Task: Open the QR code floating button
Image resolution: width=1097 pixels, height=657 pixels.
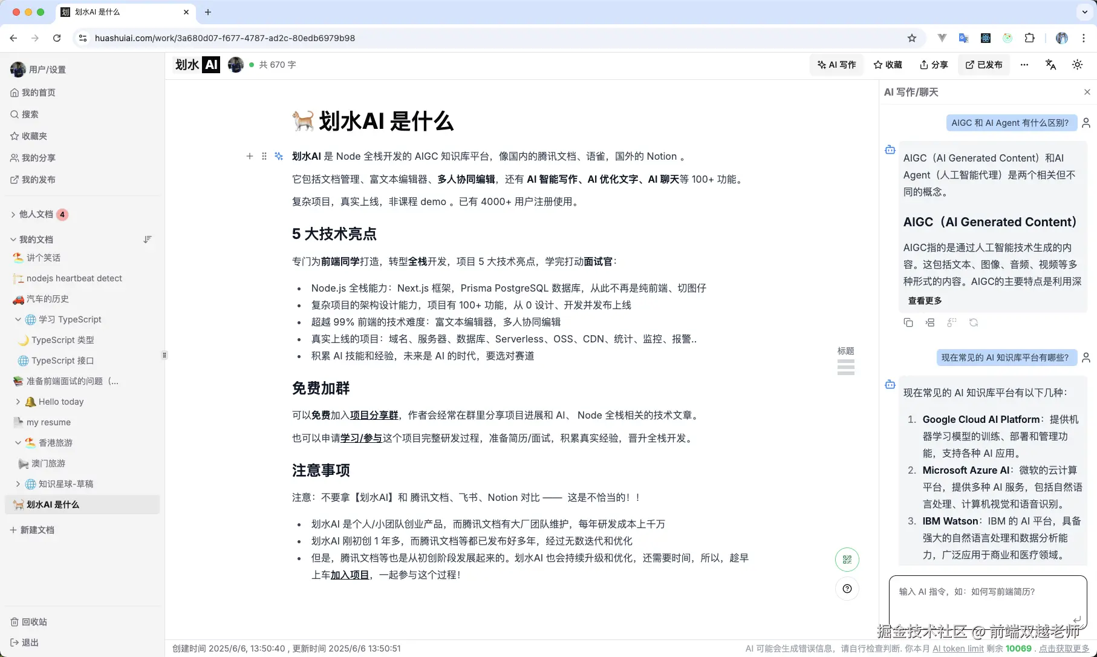Action: coord(847,560)
